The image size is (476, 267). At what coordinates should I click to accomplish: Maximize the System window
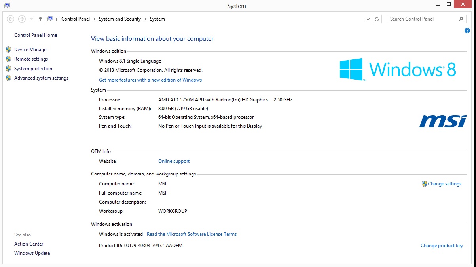(x=448, y=4)
